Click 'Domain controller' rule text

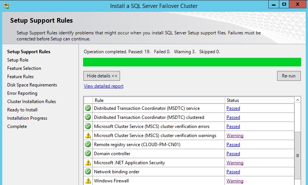[x=112, y=154]
